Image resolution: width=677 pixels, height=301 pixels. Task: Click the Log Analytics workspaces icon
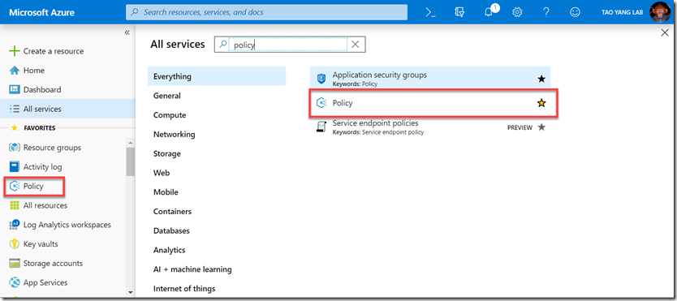pos(15,225)
